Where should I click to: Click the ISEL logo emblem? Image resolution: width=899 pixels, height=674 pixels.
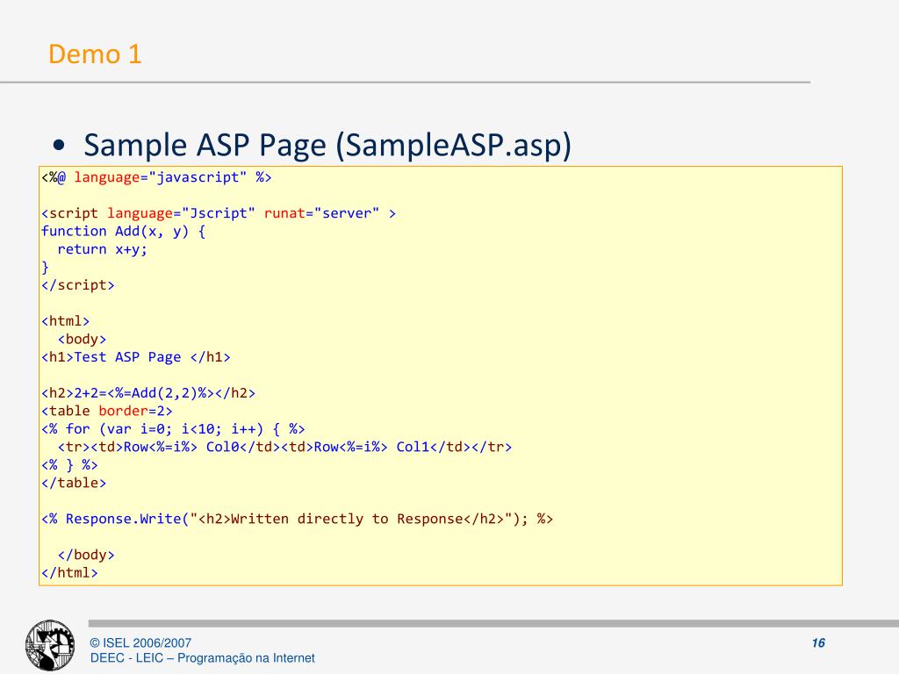[50, 645]
